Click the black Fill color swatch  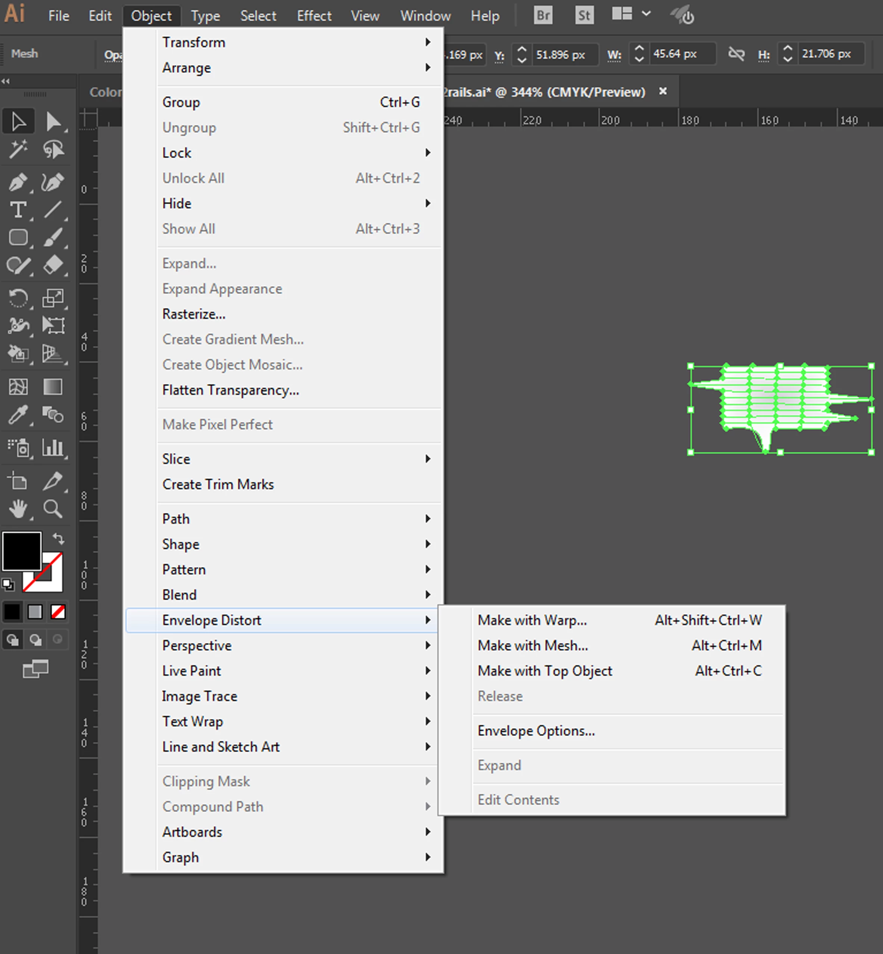coord(22,551)
